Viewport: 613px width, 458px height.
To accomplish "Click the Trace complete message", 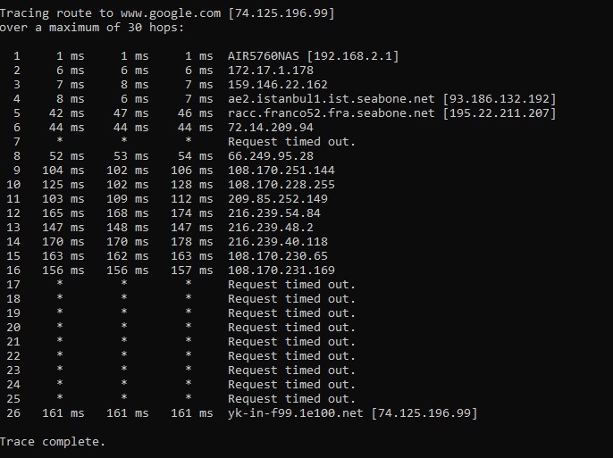I will pyautogui.click(x=53, y=442).
